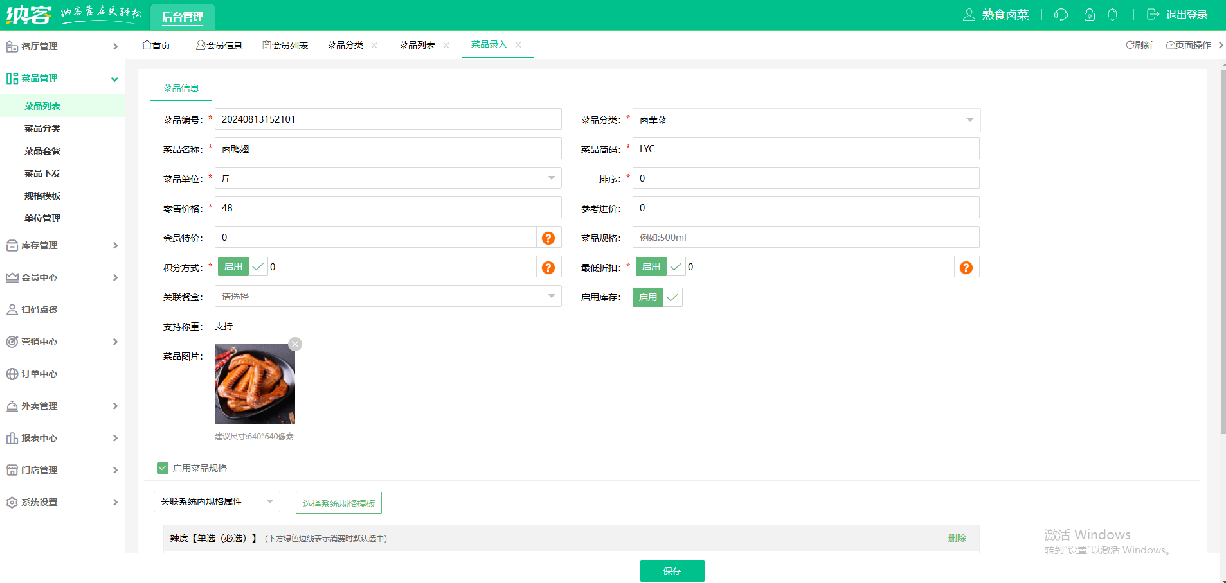Expand the 营销中心 menu chevron

coord(115,342)
